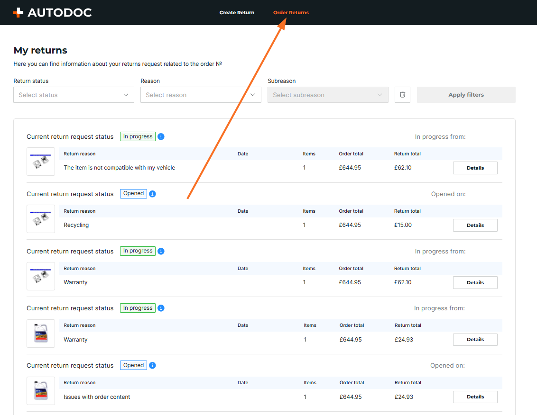Switch to the Order Returns tab

click(291, 13)
